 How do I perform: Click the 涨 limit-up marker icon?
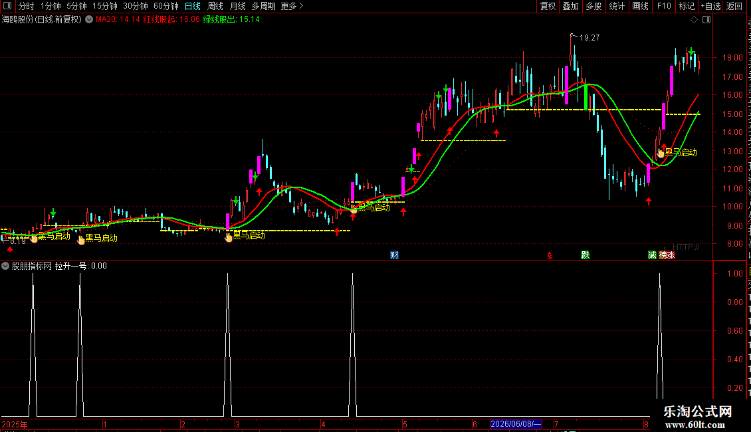point(671,255)
